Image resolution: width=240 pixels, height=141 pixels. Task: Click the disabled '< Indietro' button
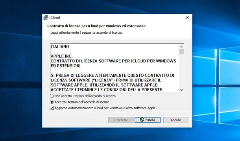(121, 120)
